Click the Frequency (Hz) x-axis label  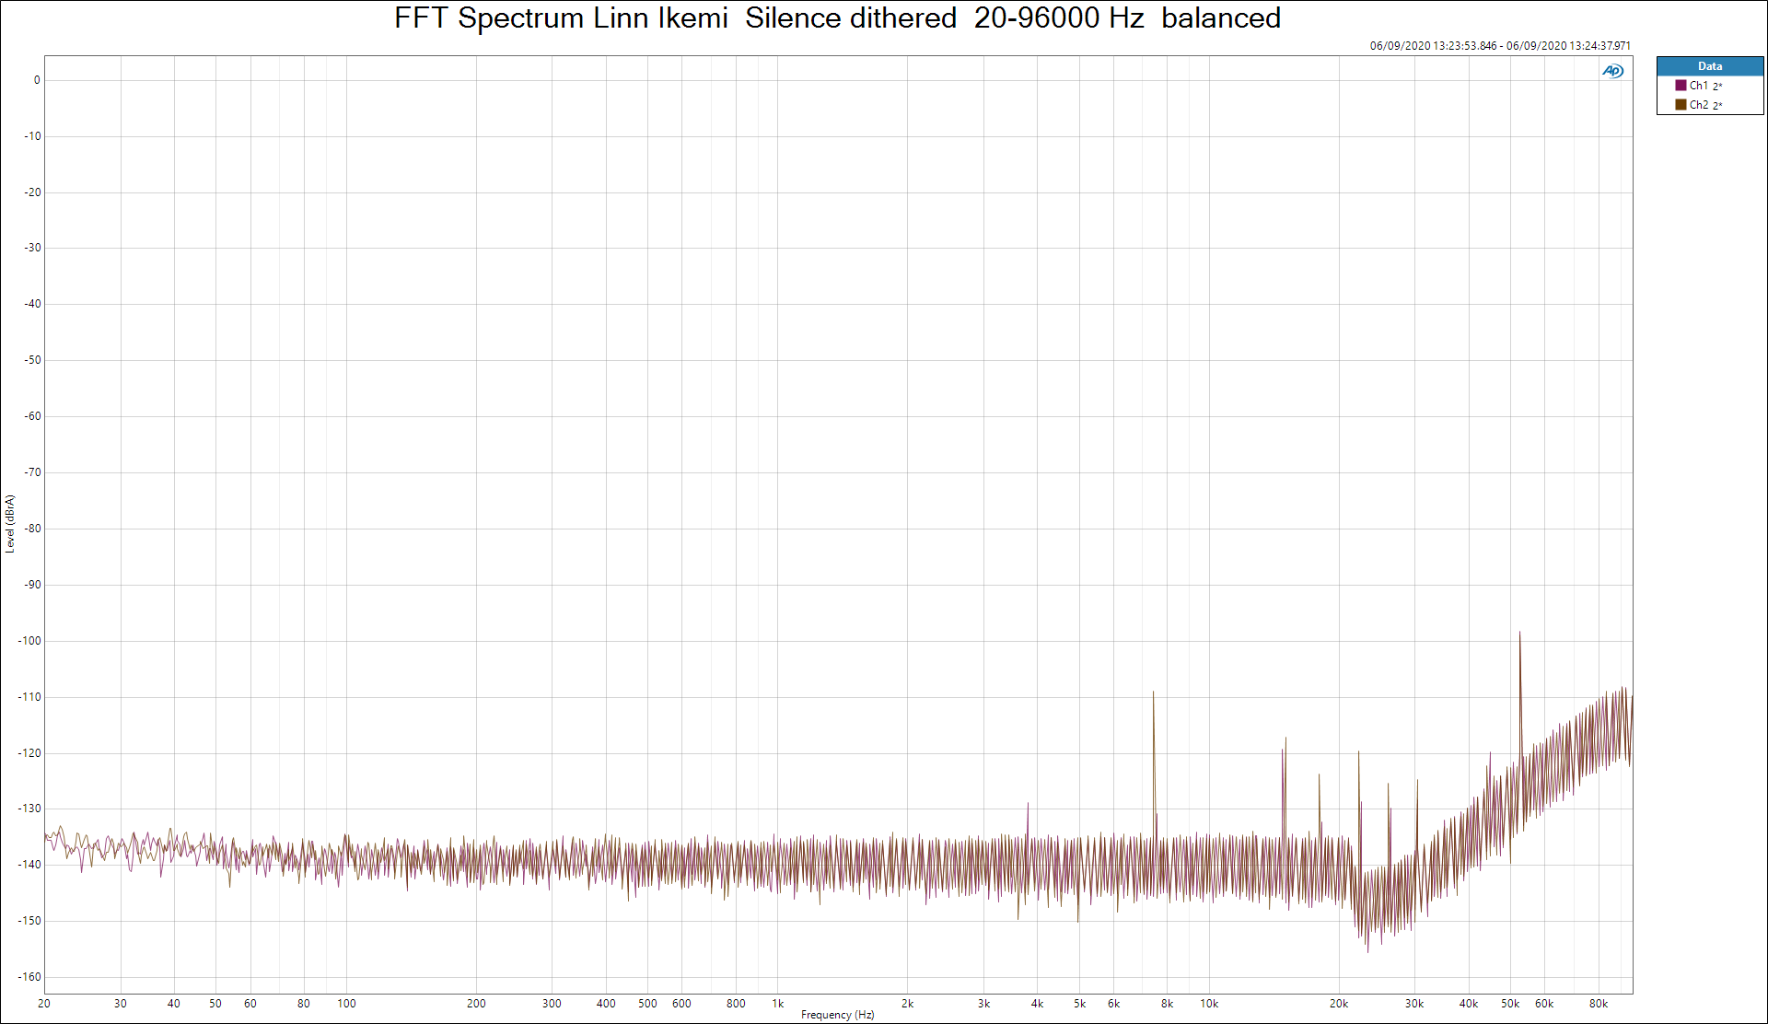point(837,1015)
